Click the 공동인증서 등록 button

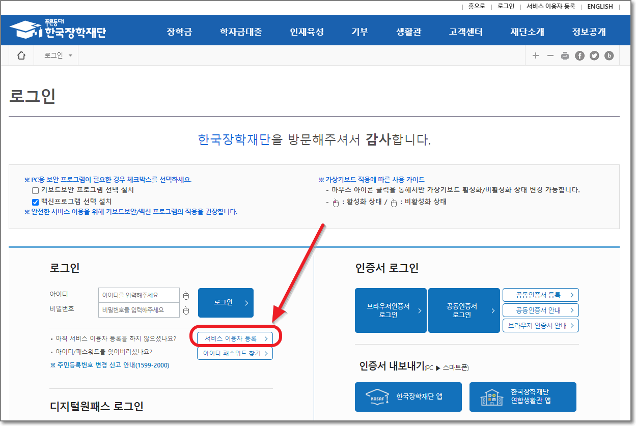pos(541,295)
